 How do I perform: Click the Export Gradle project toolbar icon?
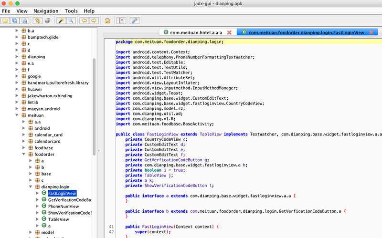tap(25, 21)
